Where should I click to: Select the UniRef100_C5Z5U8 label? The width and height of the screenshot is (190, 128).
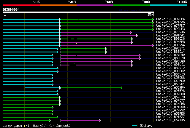(x=170, y=78)
